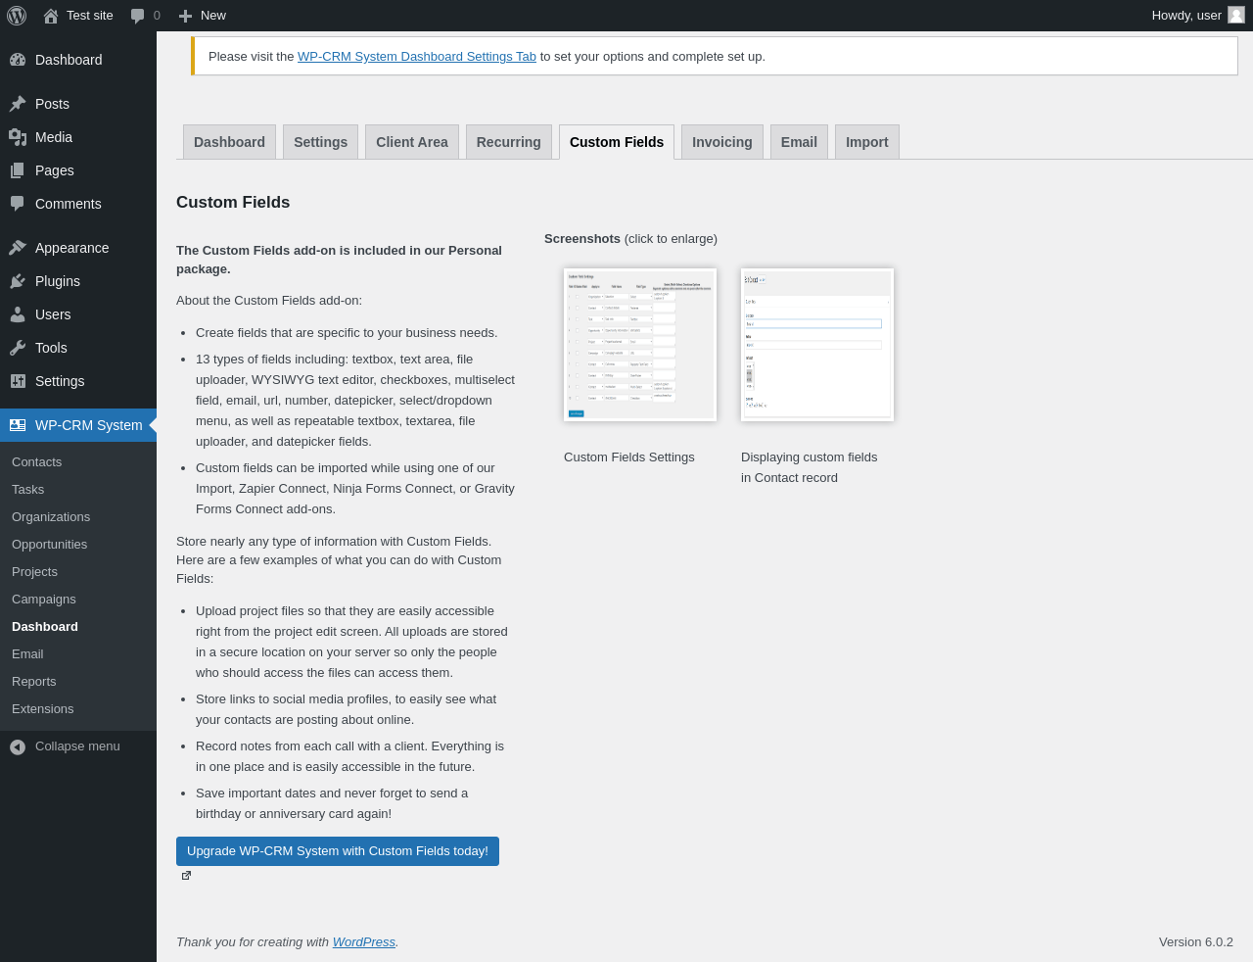Click the New menu label in admin bar

tap(213, 16)
